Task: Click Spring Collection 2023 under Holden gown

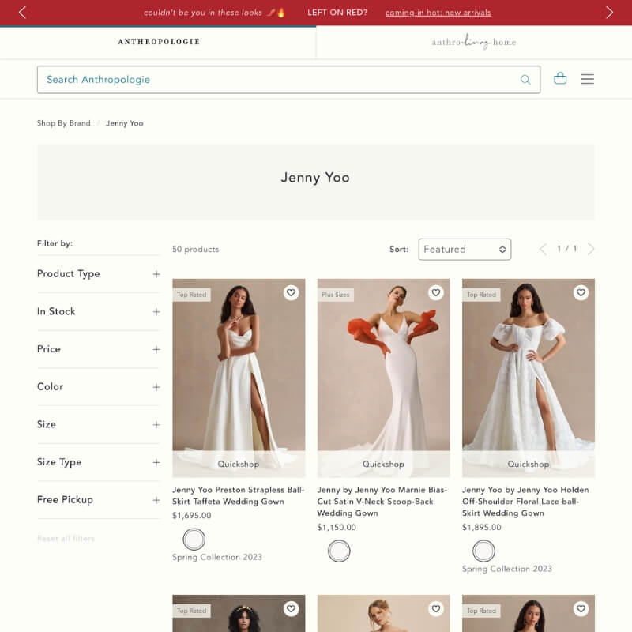Action: click(x=507, y=569)
